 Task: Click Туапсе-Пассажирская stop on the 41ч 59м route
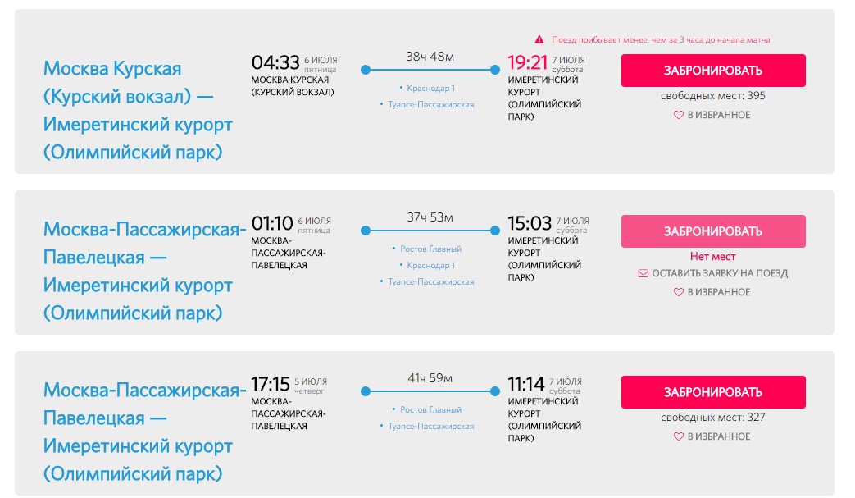click(x=431, y=427)
